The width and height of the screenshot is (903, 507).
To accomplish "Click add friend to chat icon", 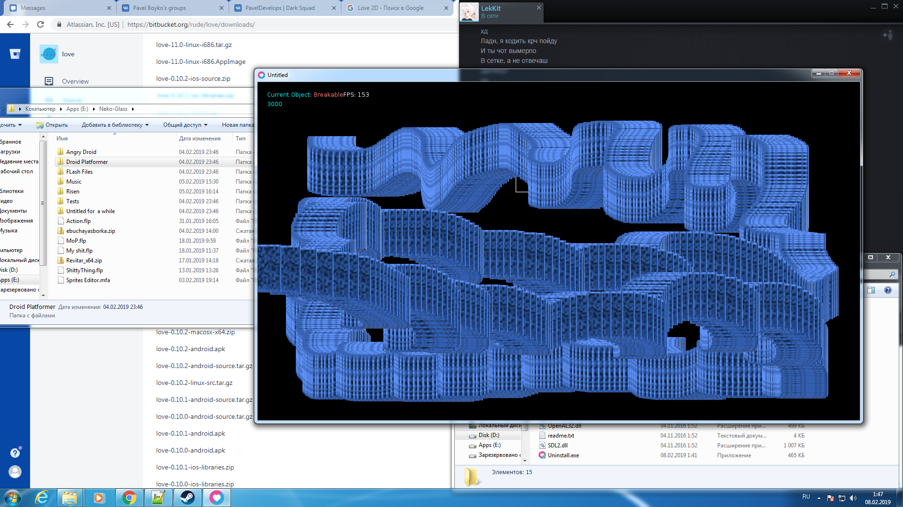I will (888, 35).
